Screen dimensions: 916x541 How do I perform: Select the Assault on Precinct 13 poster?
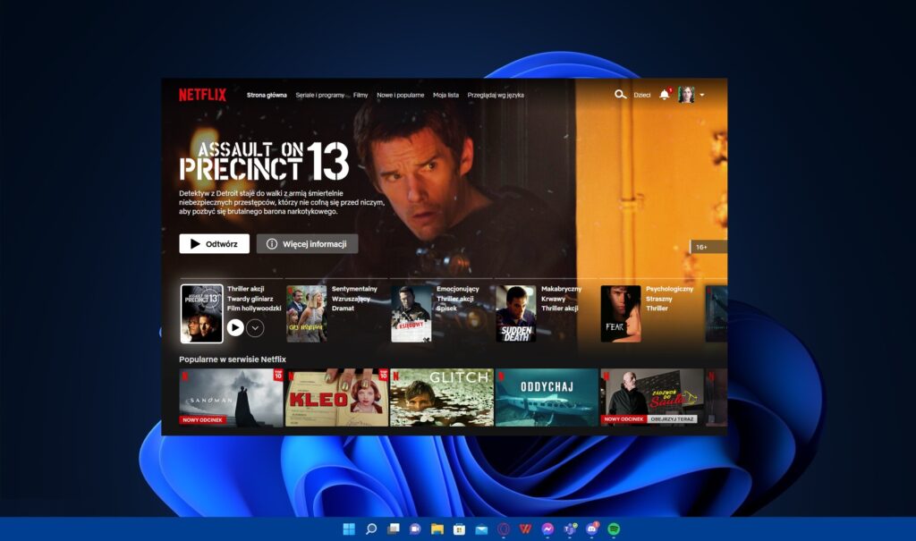tap(201, 314)
